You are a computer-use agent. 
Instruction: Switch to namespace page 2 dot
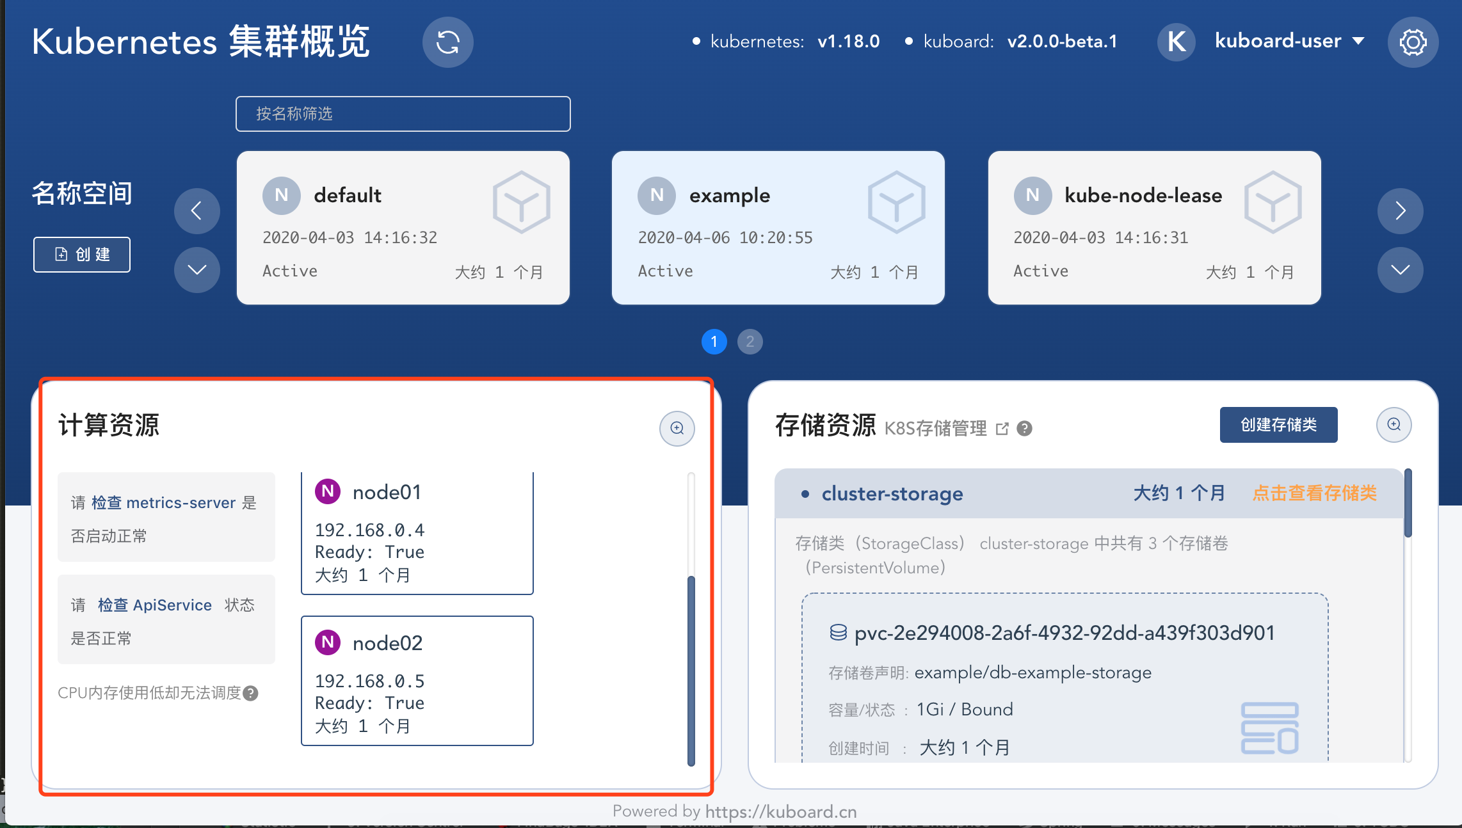point(750,342)
